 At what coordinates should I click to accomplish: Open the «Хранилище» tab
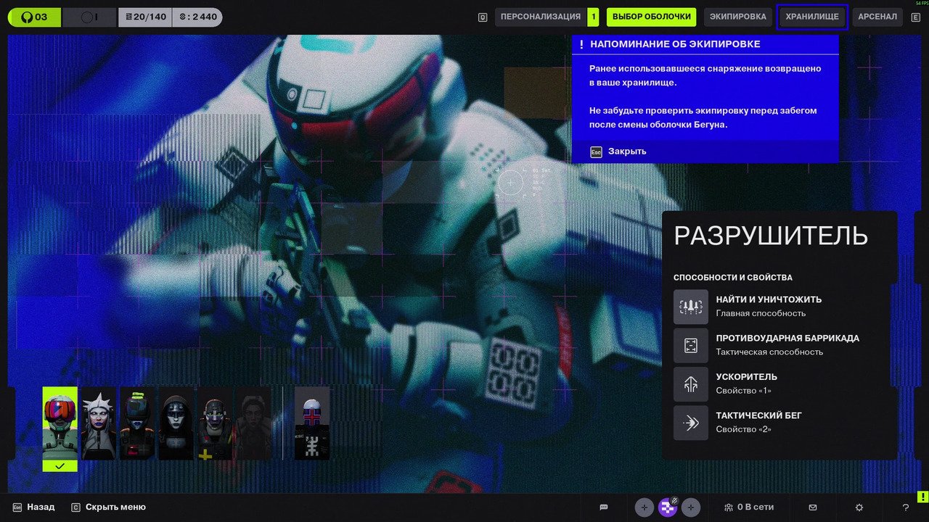click(x=811, y=17)
